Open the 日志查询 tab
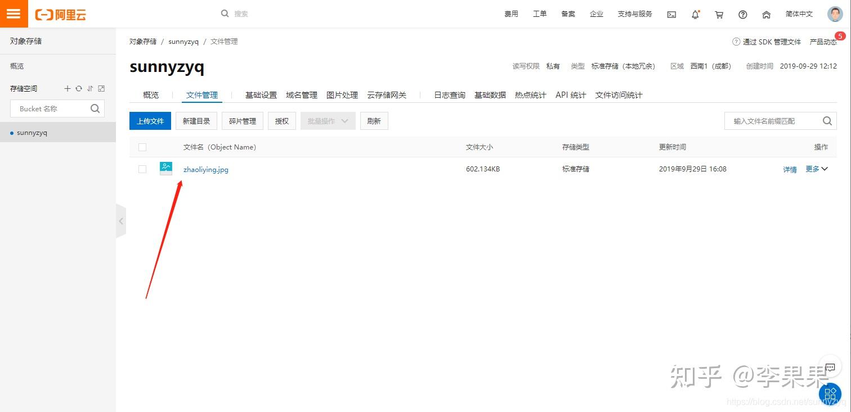The height and width of the screenshot is (412, 851). pos(450,95)
